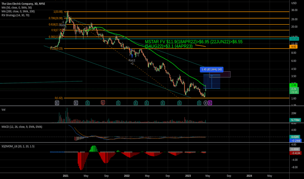
Task: Click the green 2.46 price tag
Action: [294, 85]
